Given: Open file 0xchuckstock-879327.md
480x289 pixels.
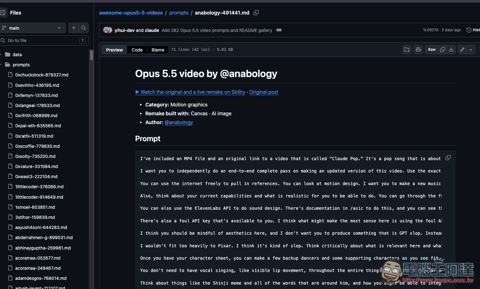Looking at the screenshot, I should (42, 75).
